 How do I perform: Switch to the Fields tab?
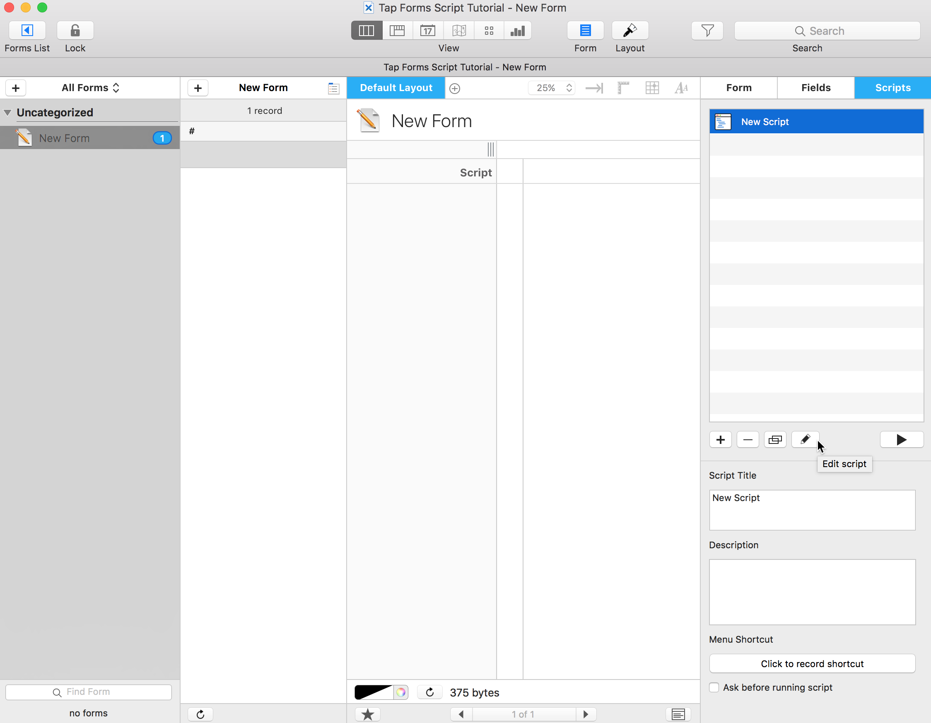815,88
